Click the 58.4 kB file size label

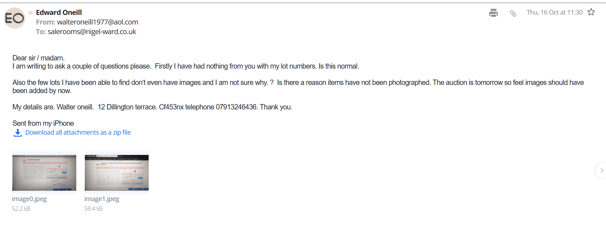tap(94, 209)
